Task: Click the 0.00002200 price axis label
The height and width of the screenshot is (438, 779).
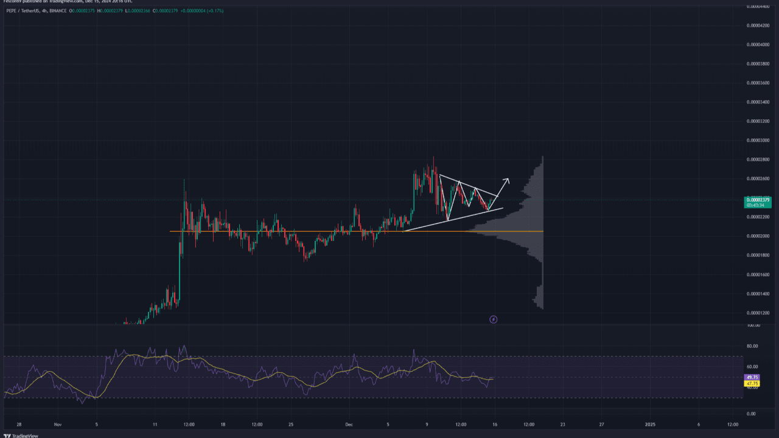Action: [x=758, y=217]
